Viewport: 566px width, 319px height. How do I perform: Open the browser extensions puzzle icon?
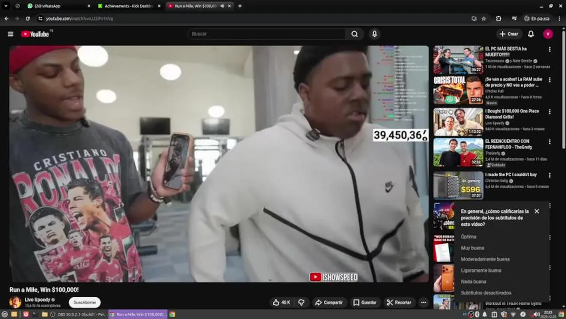[x=499, y=19]
